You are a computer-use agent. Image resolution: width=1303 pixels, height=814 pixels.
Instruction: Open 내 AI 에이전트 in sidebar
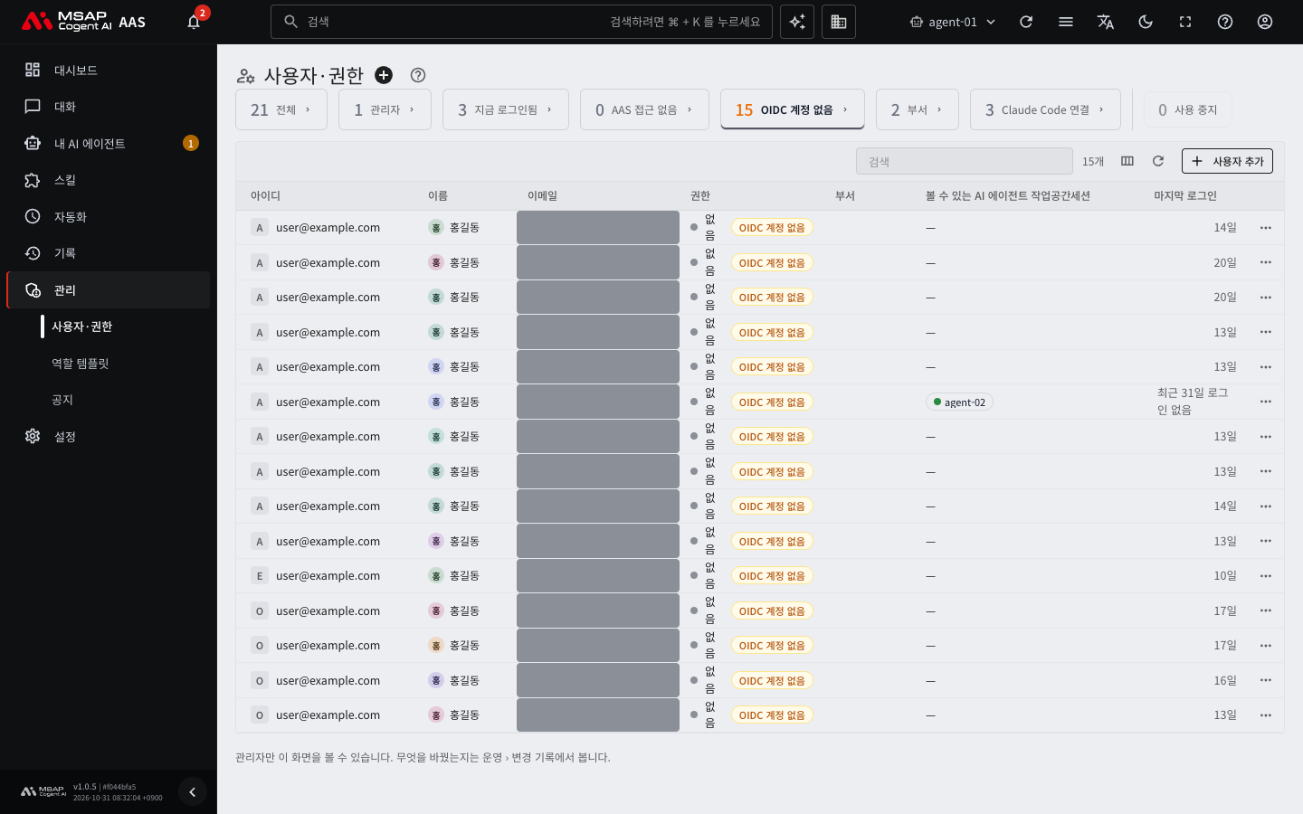pos(109,143)
